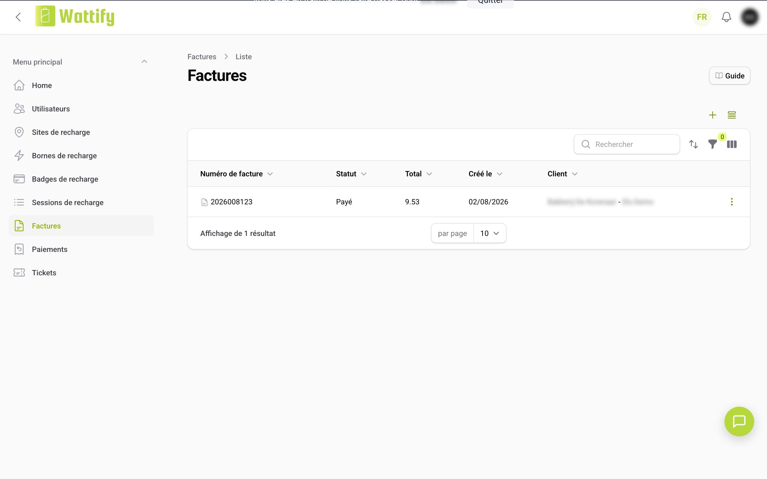Open the column visibility icon
The width and height of the screenshot is (767, 479).
point(731,144)
